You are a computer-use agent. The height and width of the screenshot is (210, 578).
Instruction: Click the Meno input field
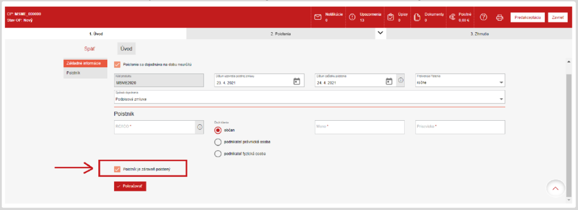(360, 127)
